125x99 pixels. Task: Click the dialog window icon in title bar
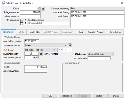click(x=3, y=3)
